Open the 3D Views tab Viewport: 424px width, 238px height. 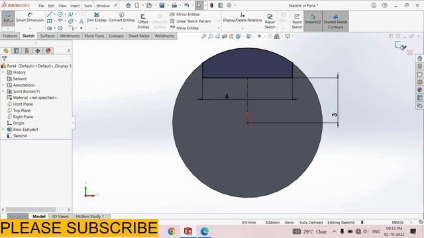click(60, 216)
